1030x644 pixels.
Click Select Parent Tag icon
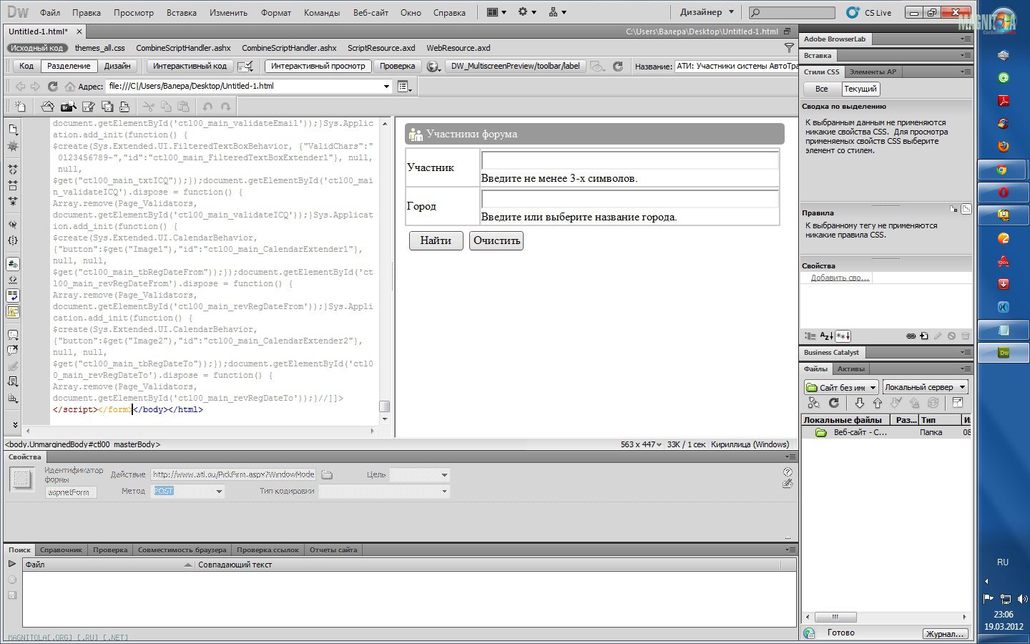[13, 225]
